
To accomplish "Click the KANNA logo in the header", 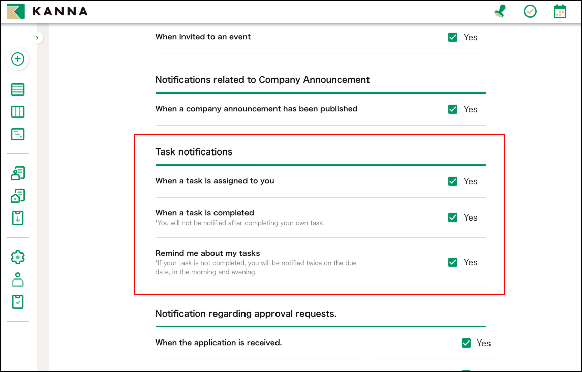I will [47, 11].
